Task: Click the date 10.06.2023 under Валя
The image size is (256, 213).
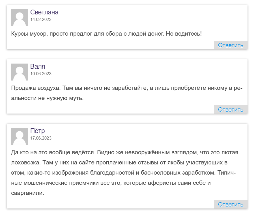Action: pyautogui.click(x=41, y=74)
